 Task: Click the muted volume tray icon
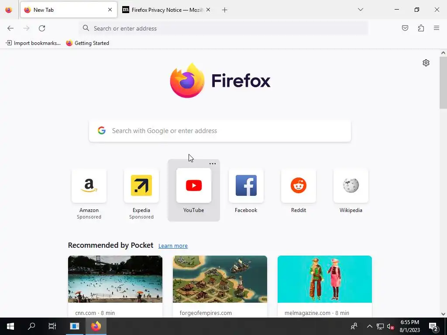click(x=390, y=326)
